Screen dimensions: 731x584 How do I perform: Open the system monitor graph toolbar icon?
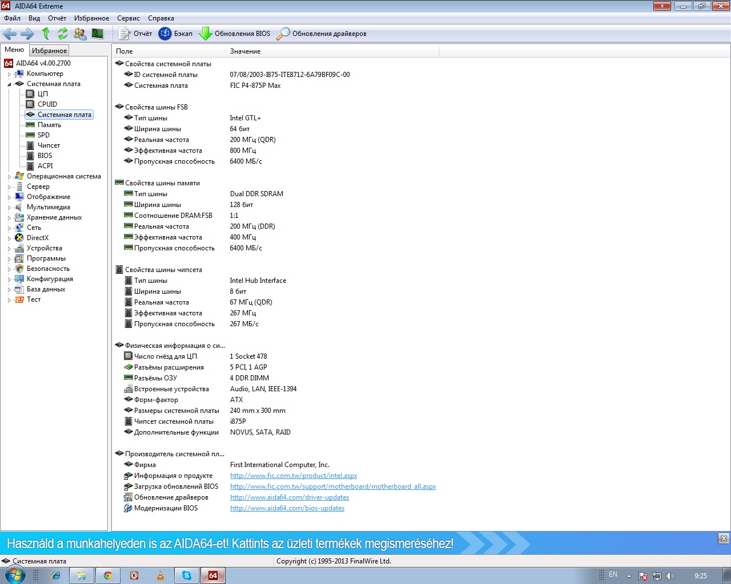pos(98,34)
